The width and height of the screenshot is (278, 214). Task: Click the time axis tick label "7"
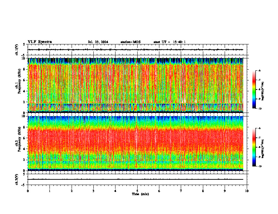tap(181, 191)
